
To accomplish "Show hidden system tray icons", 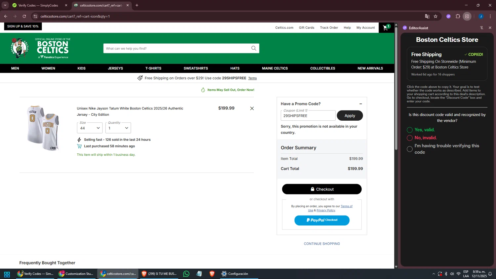I will click(x=434, y=274).
